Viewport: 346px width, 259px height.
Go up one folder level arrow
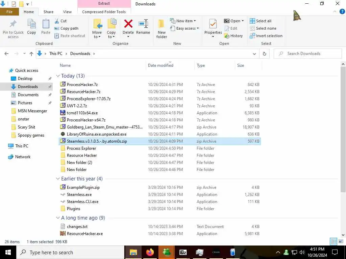click(31, 54)
